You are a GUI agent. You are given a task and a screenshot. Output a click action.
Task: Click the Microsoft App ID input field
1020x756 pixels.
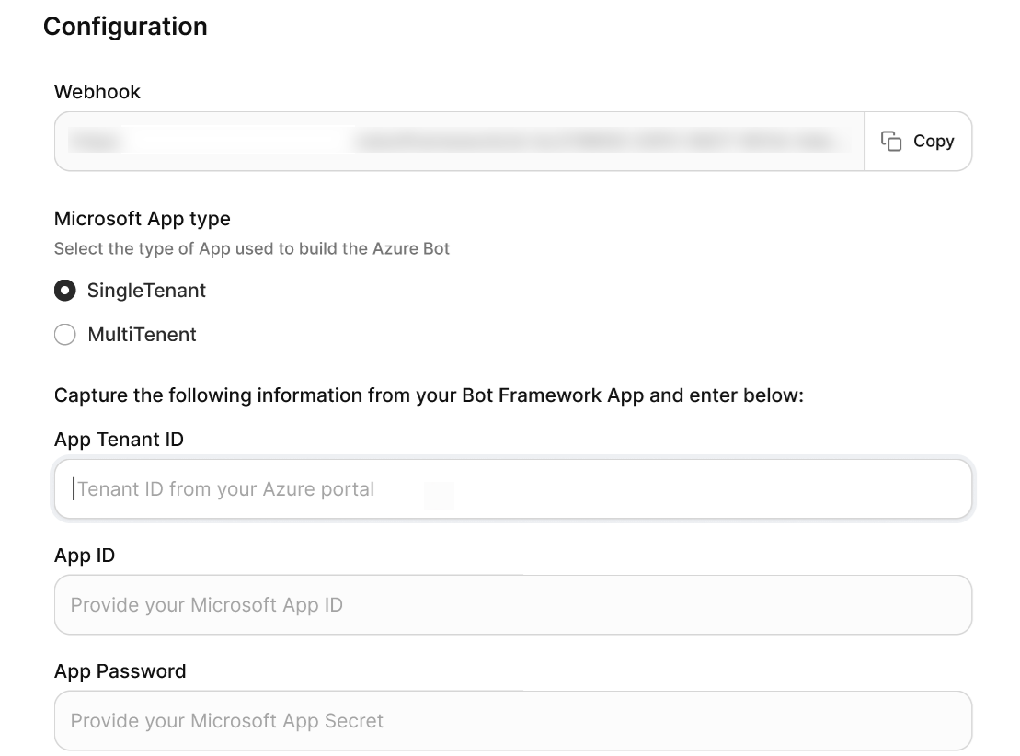coord(513,605)
